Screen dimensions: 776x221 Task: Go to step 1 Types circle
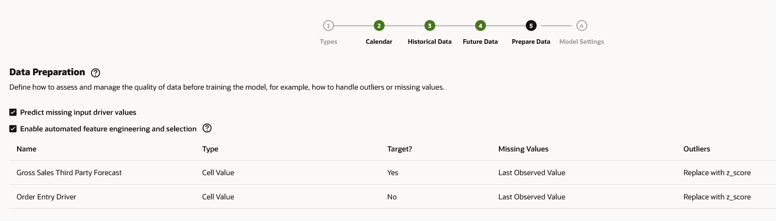tap(328, 26)
